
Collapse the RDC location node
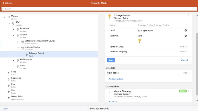click(x=9, y=23)
